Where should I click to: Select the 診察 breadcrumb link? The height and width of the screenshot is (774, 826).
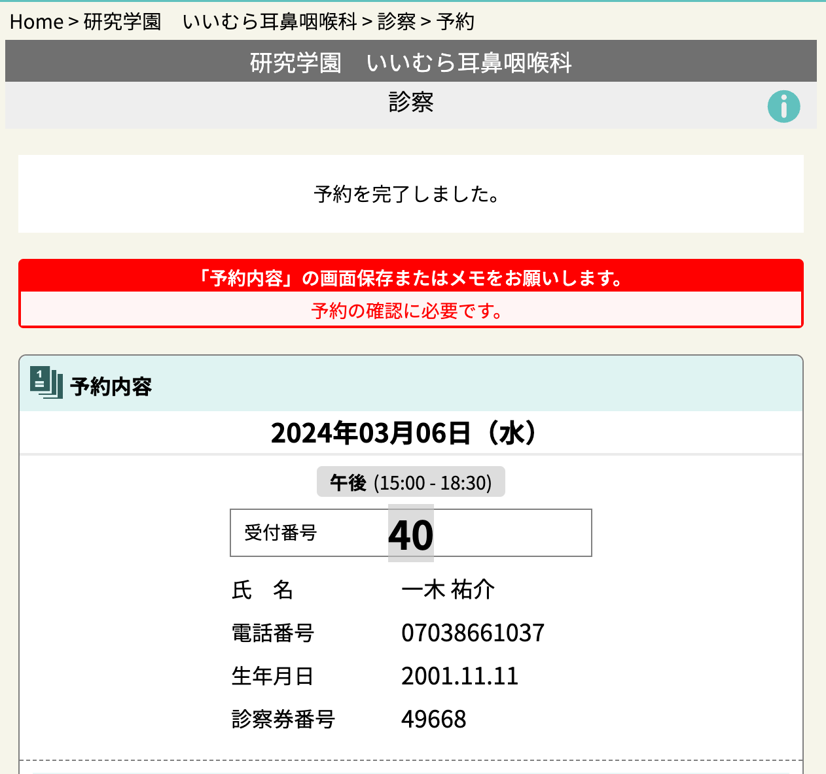click(x=396, y=22)
